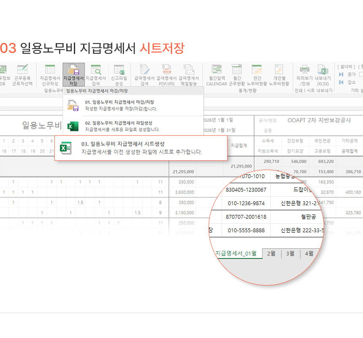Click the 개인별 노무비현황 icon
Screen dimensions: 363x338
[279, 74]
